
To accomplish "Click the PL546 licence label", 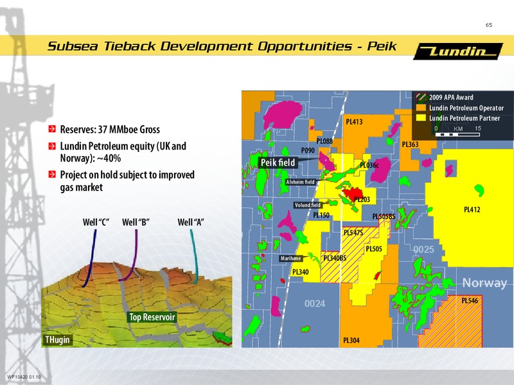I will click(470, 300).
